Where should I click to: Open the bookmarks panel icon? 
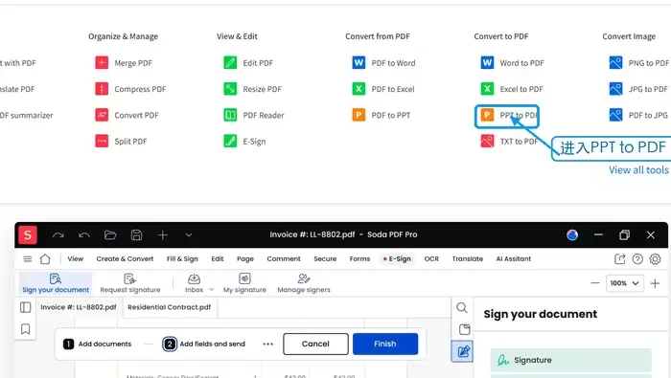click(25, 329)
